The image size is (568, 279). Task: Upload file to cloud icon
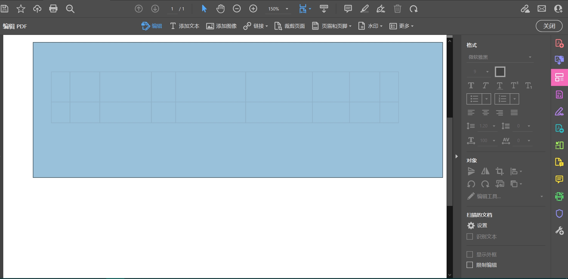(37, 9)
